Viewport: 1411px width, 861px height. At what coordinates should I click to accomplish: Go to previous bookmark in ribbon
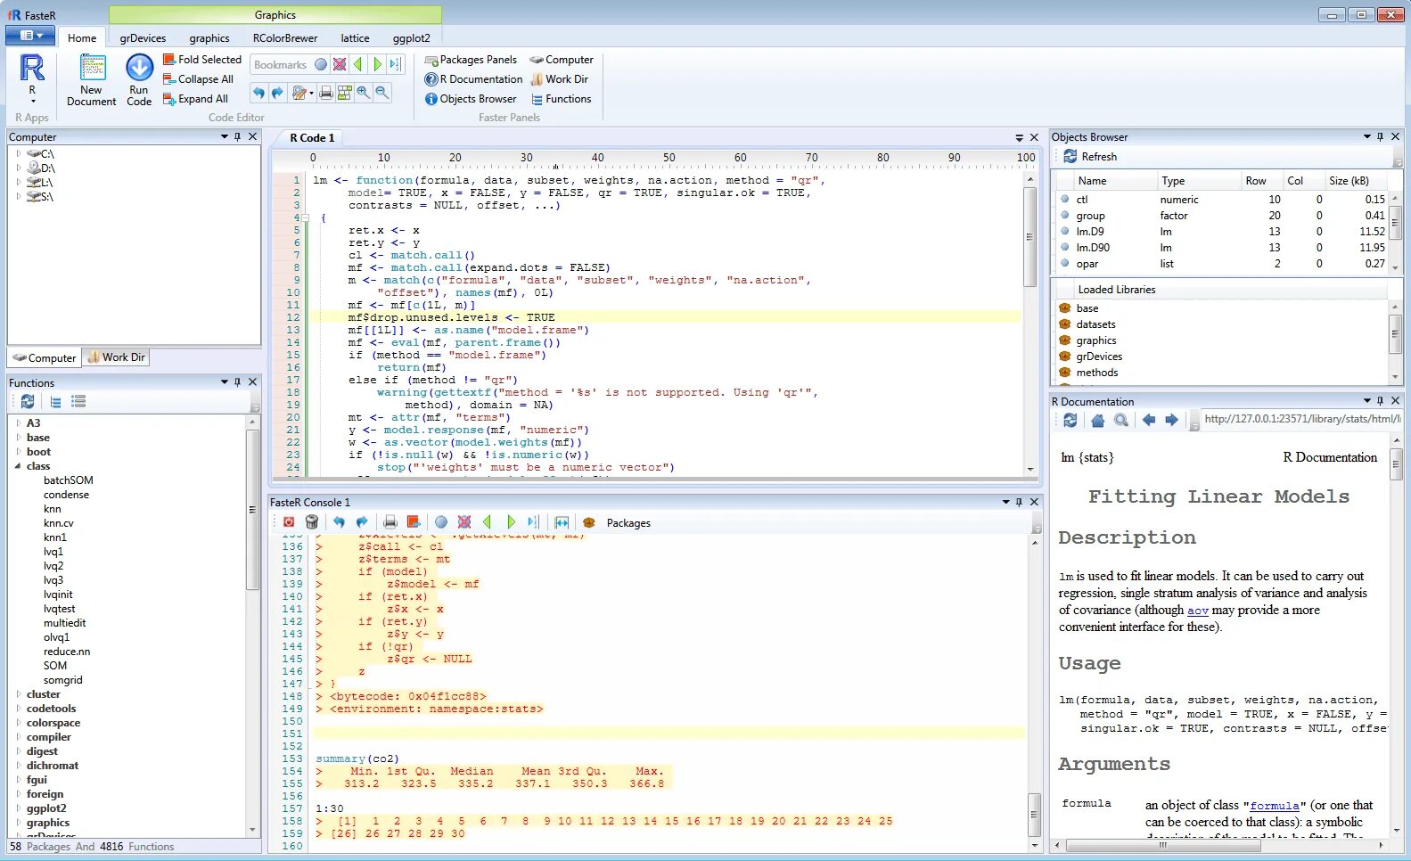pos(358,64)
